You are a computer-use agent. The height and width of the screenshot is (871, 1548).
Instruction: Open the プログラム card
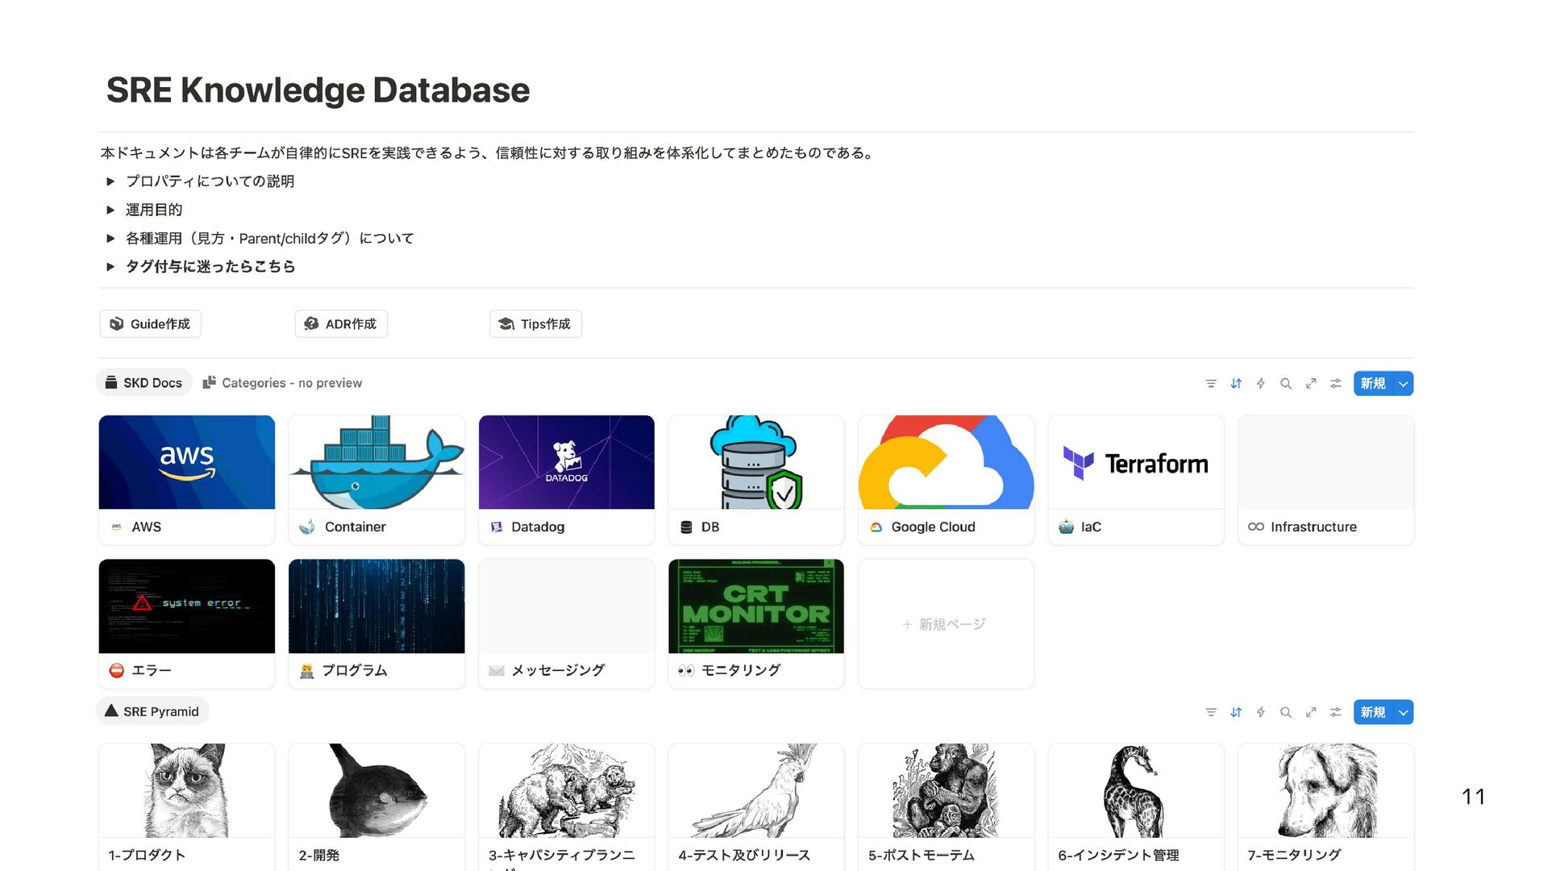[x=377, y=623]
